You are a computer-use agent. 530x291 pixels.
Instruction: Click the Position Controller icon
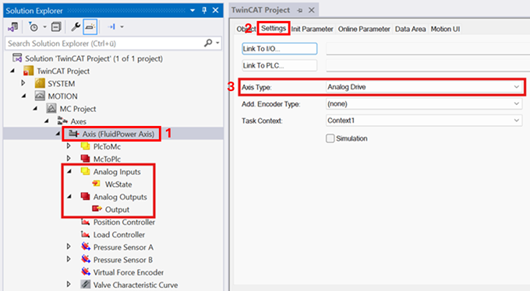tap(86, 222)
